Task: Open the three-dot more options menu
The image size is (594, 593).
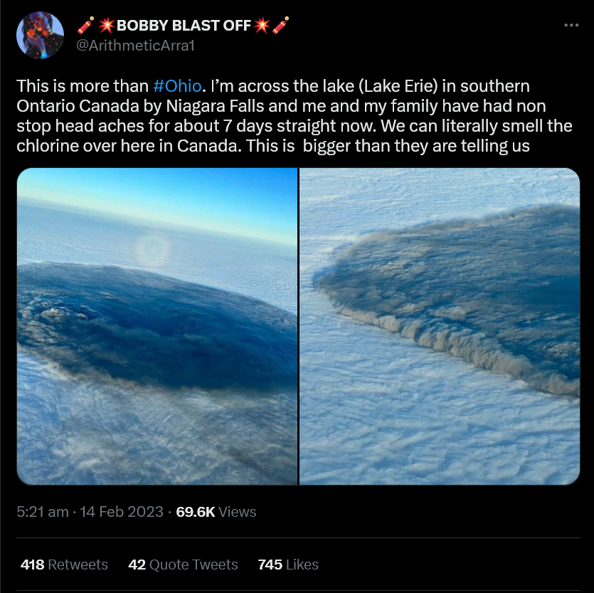Action: pyautogui.click(x=571, y=25)
